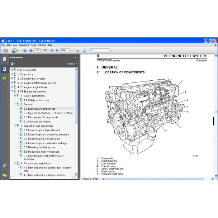Open 3.1 Inspecting fuel level element
The image size is (218, 218).
[x=42, y=130]
